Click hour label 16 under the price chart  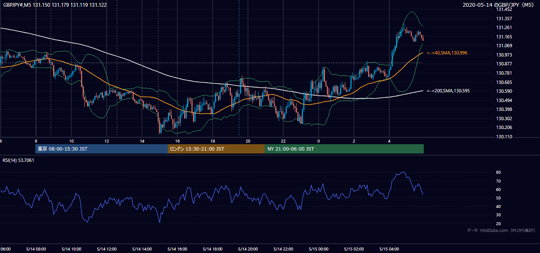(x=177, y=141)
